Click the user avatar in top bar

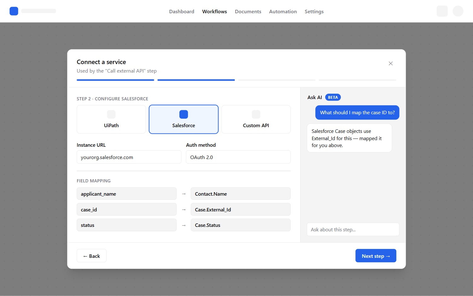pos(458,11)
